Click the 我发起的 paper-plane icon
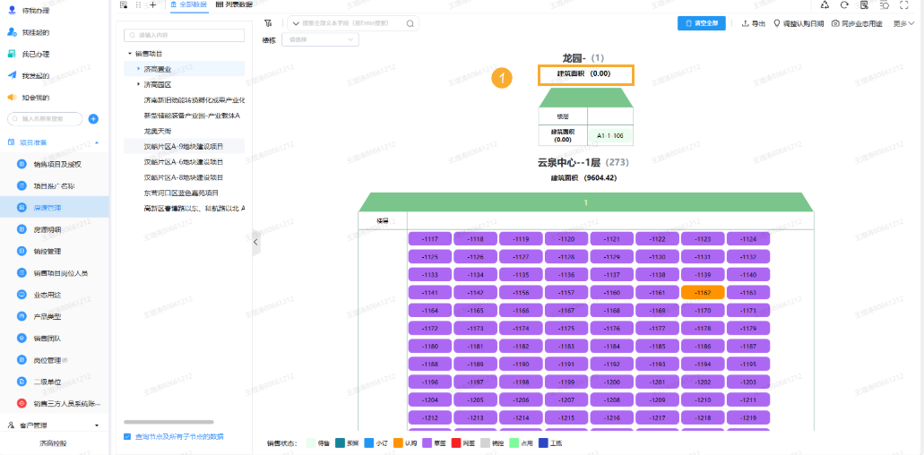 point(11,75)
